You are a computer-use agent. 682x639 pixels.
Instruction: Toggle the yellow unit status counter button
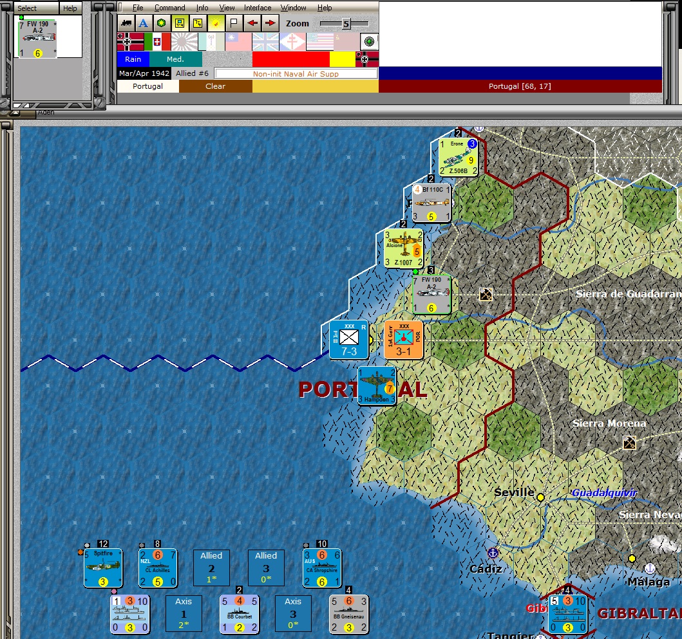pyautogui.click(x=198, y=23)
